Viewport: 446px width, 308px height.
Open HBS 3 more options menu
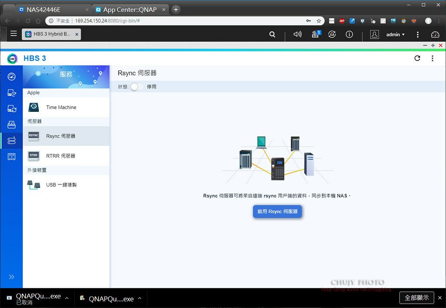pos(432,58)
